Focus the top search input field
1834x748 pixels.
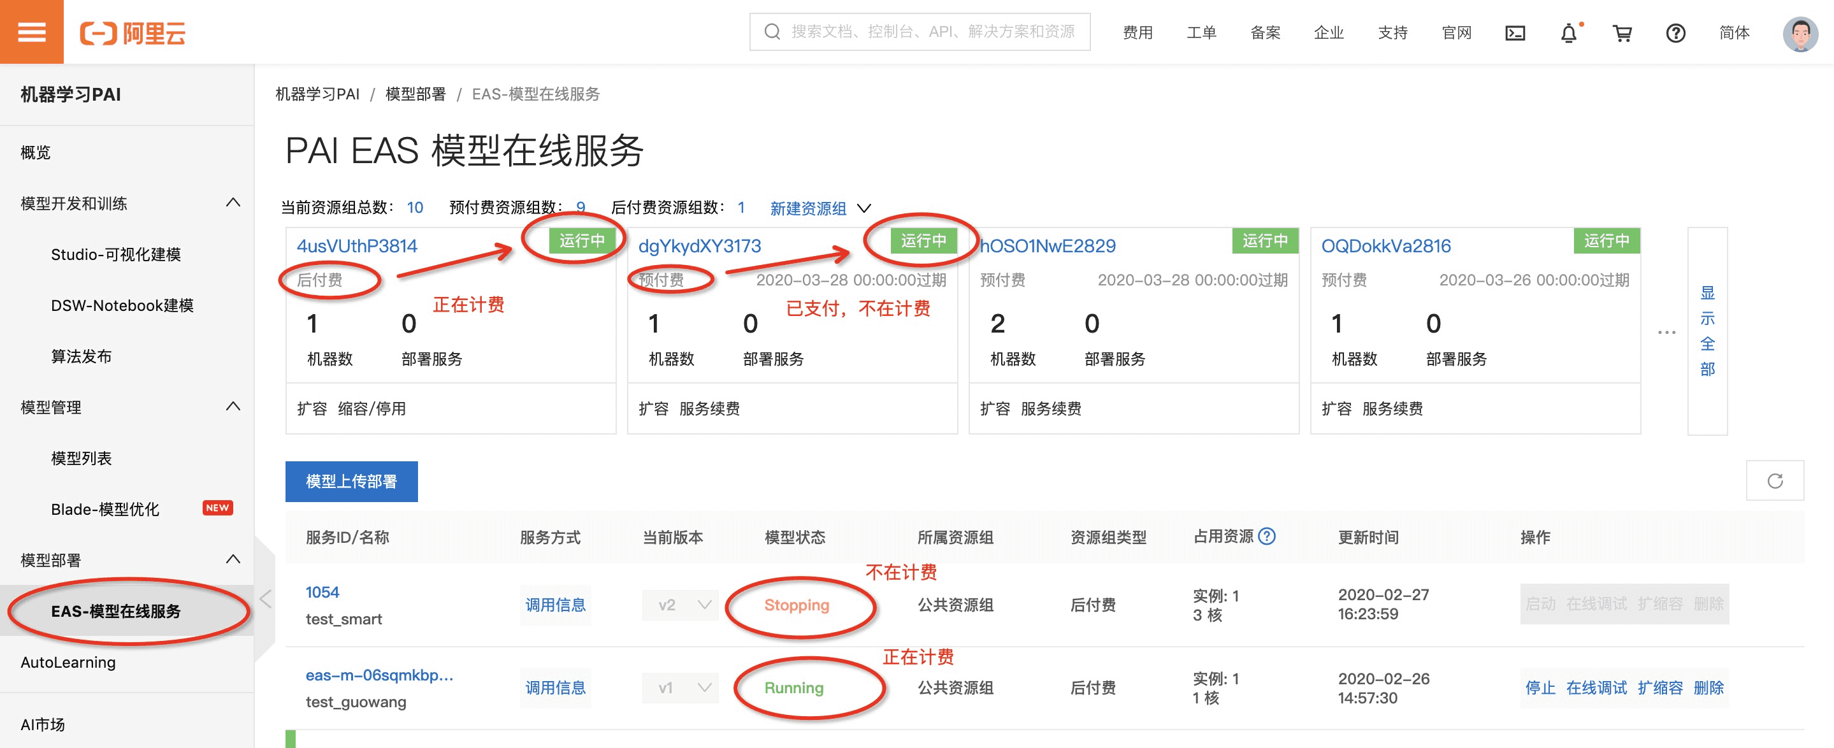click(x=919, y=31)
